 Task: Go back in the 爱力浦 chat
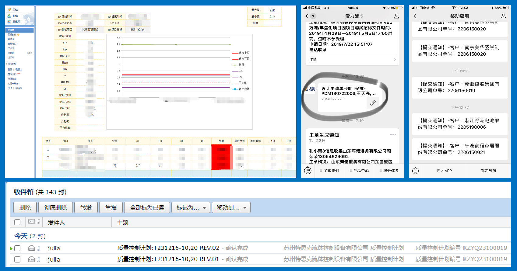tap(307, 16)
